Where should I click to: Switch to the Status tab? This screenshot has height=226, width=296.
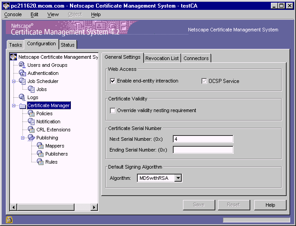click(68, 45)
